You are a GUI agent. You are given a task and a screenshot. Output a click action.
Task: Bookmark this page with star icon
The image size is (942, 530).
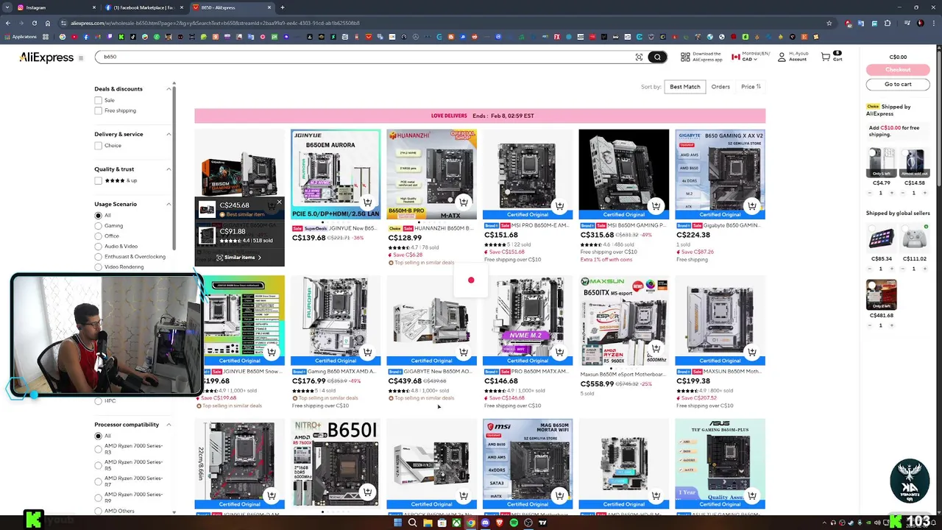tap(829, 23)
